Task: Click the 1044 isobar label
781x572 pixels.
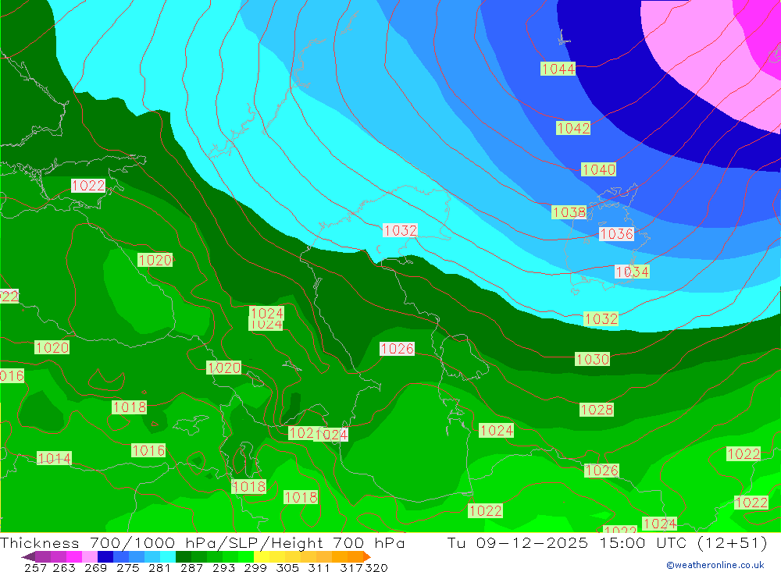Action: 558,69
